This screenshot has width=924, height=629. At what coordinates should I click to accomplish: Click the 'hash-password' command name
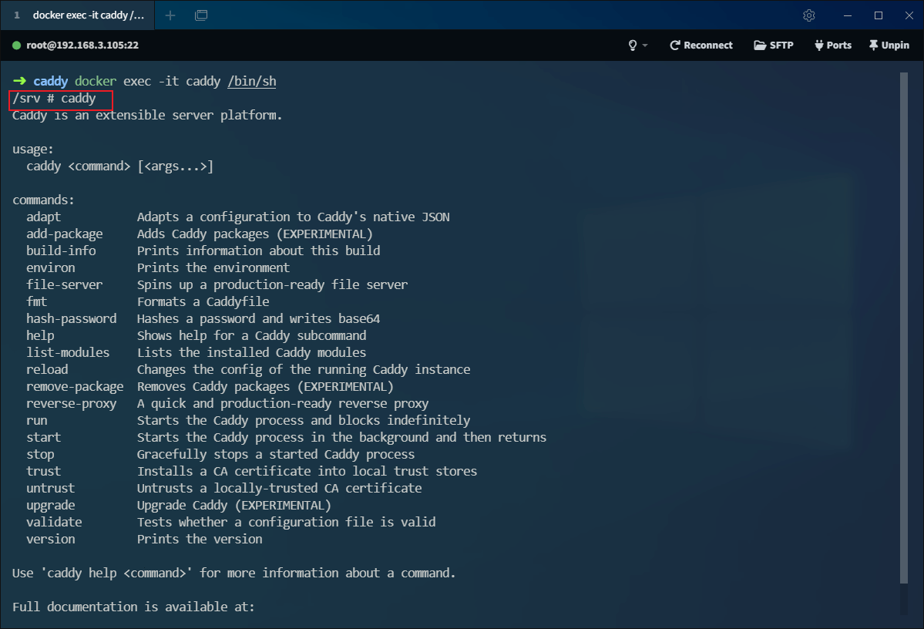(x=72, y=319)
